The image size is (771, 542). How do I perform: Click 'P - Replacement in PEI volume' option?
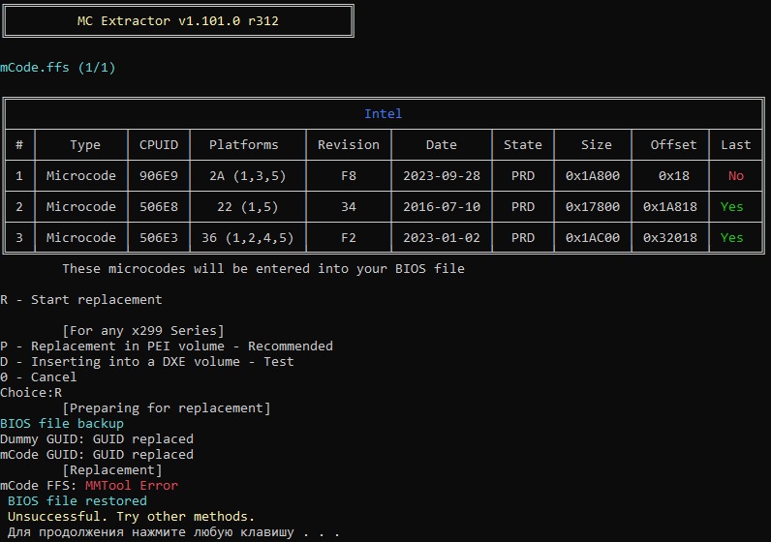pyautogui.click(x=167, y=346)
